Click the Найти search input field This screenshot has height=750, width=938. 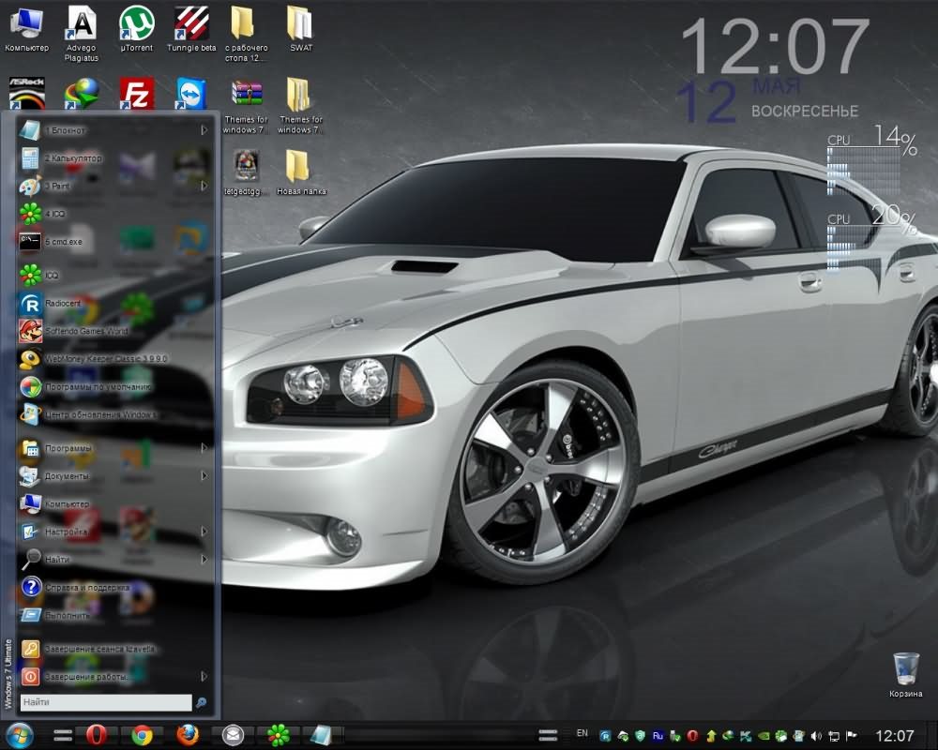(x=103, y=702)
